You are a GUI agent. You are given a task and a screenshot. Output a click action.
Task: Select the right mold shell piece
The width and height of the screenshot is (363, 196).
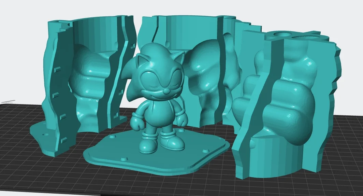(x=287, y=104)
